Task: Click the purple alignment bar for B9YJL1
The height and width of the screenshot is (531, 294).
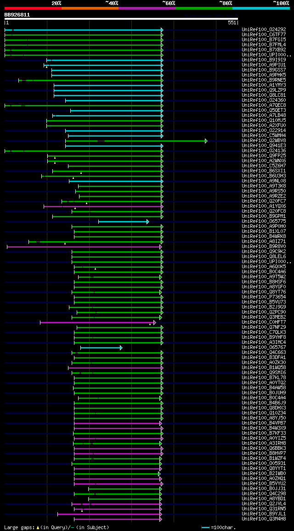Action: [x=109, y=514]
